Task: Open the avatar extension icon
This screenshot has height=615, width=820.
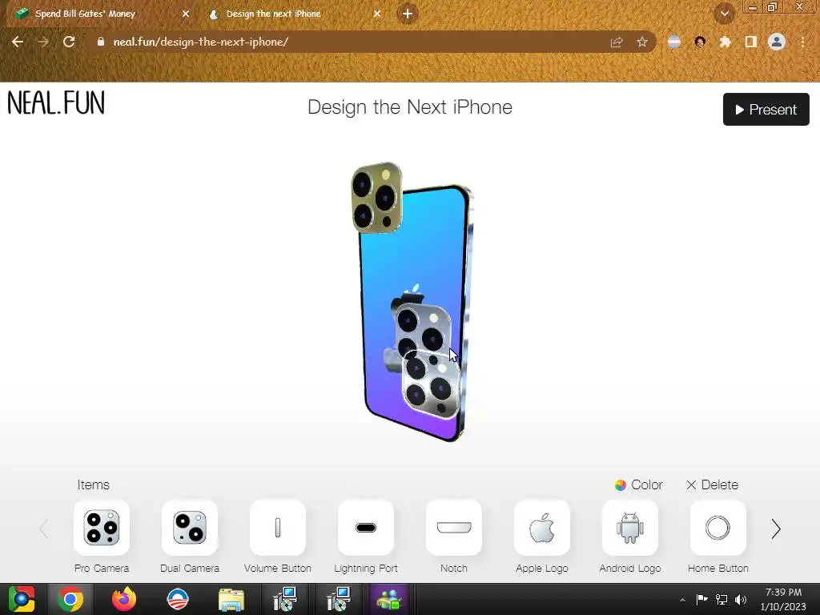Action: pos(700,42)
